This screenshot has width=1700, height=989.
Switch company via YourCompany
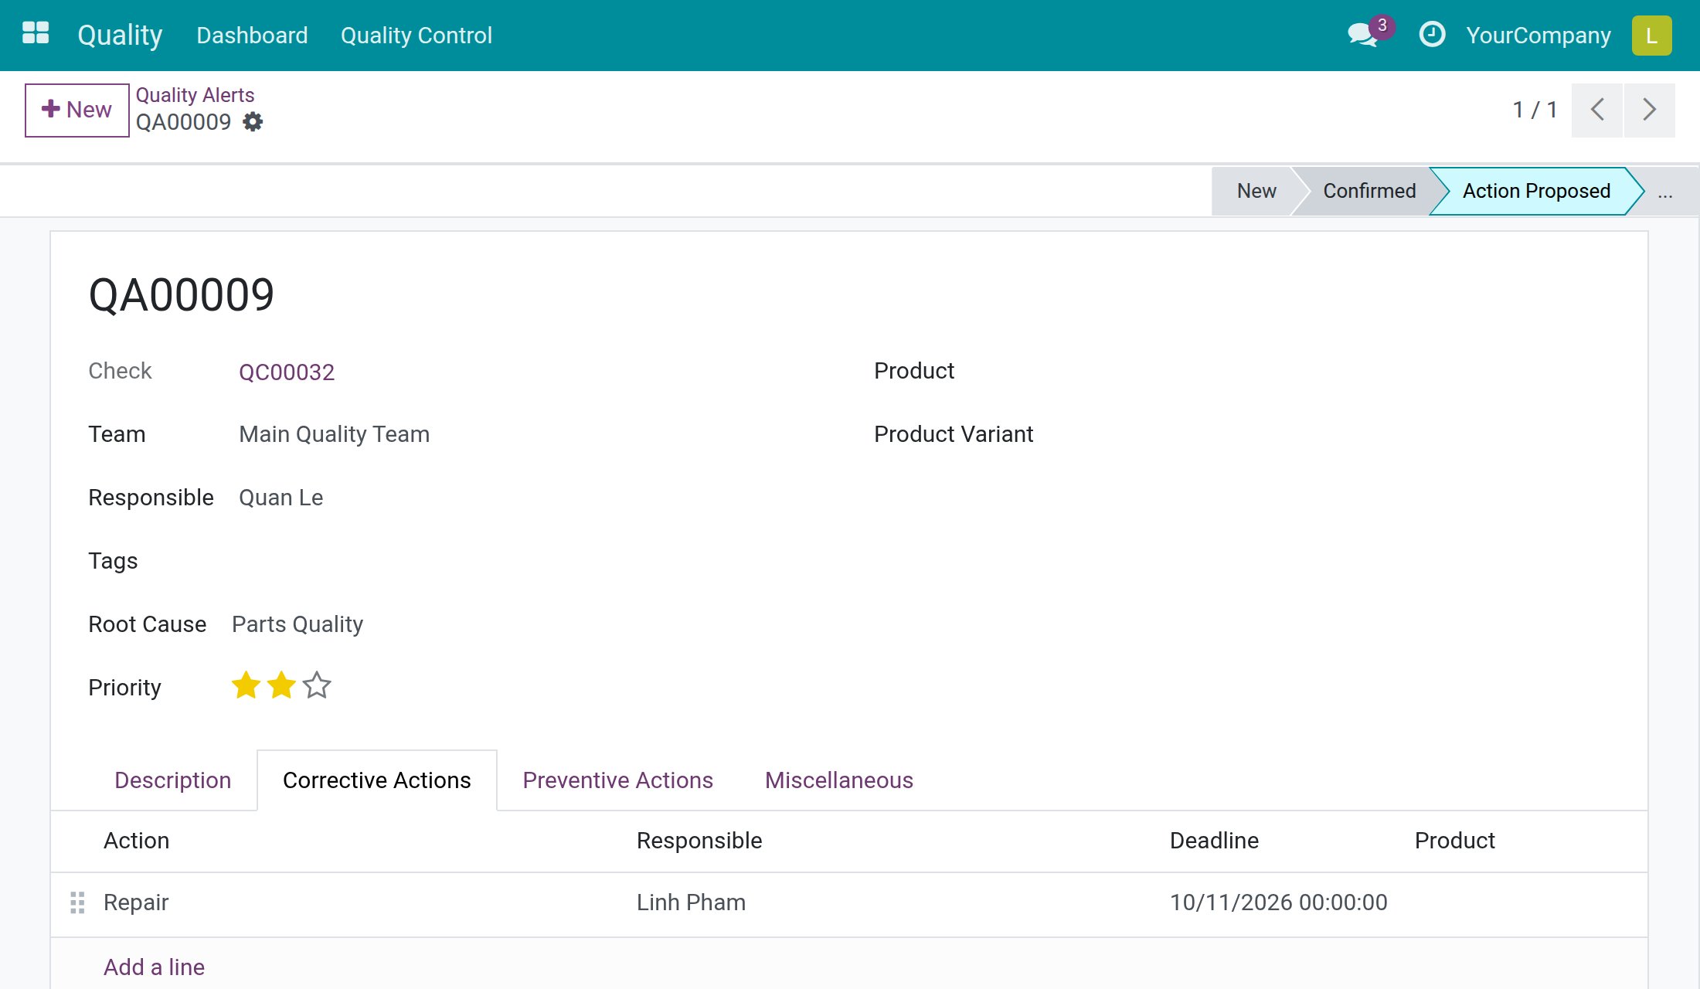click(1538, 36)
